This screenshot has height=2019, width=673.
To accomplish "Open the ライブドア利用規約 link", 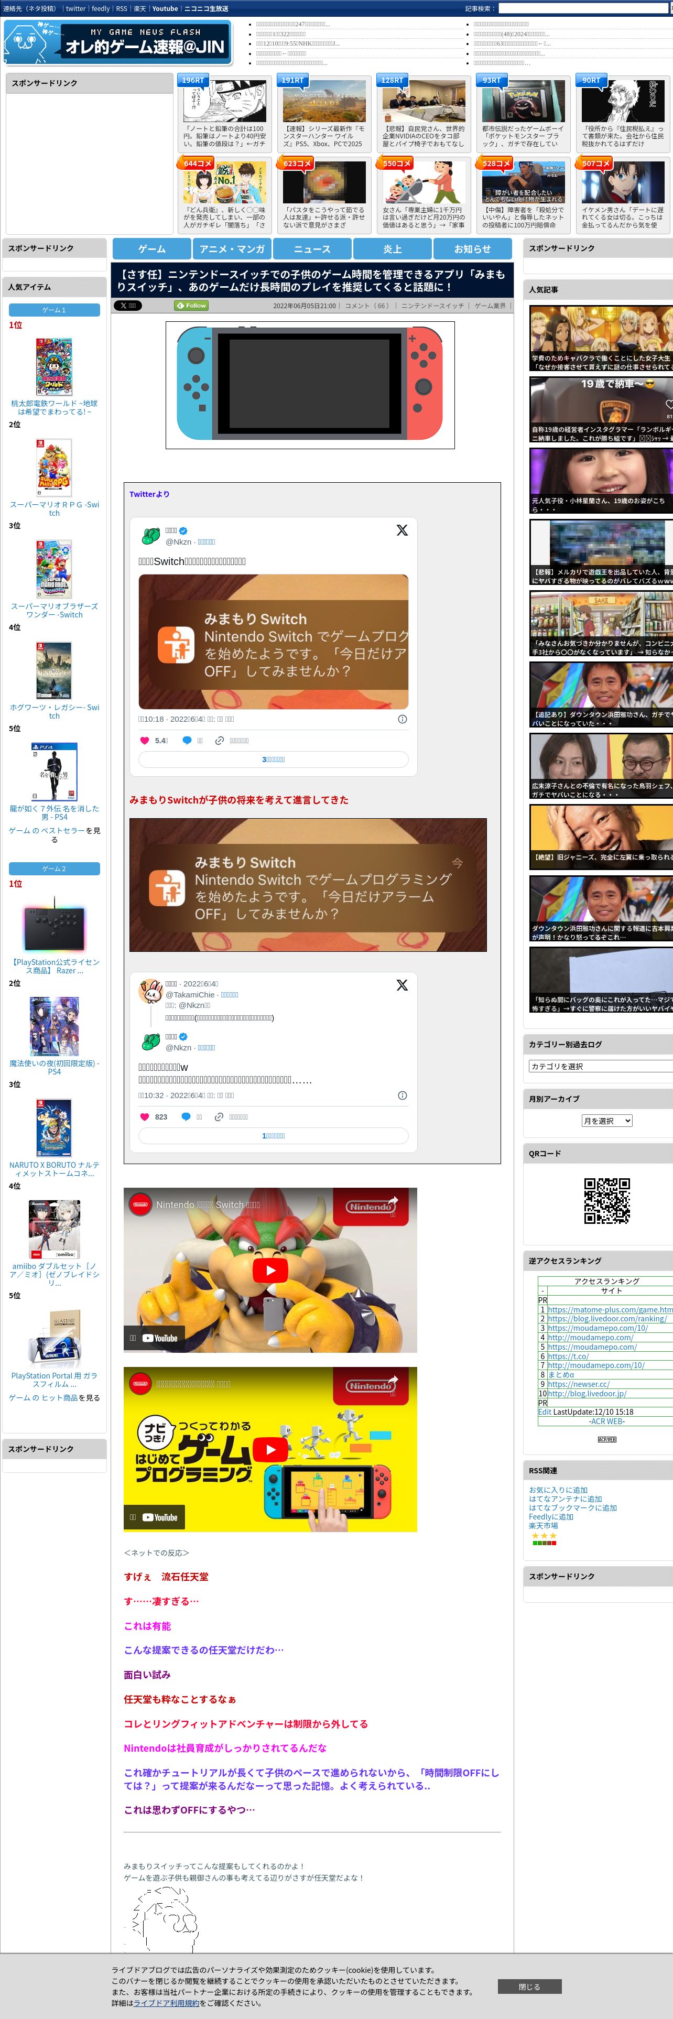I will (x=165, y=2003).
